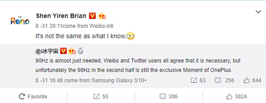Image resolution: width=266 pixels, height=103 pixels.
Task: Click the glasses emoji in the post
Action: [x=131, y=36]
